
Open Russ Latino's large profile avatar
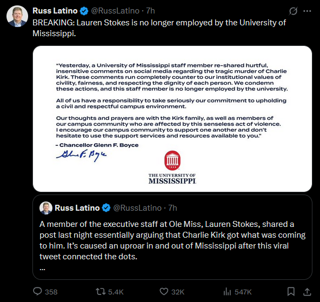[x=17, y=16]
